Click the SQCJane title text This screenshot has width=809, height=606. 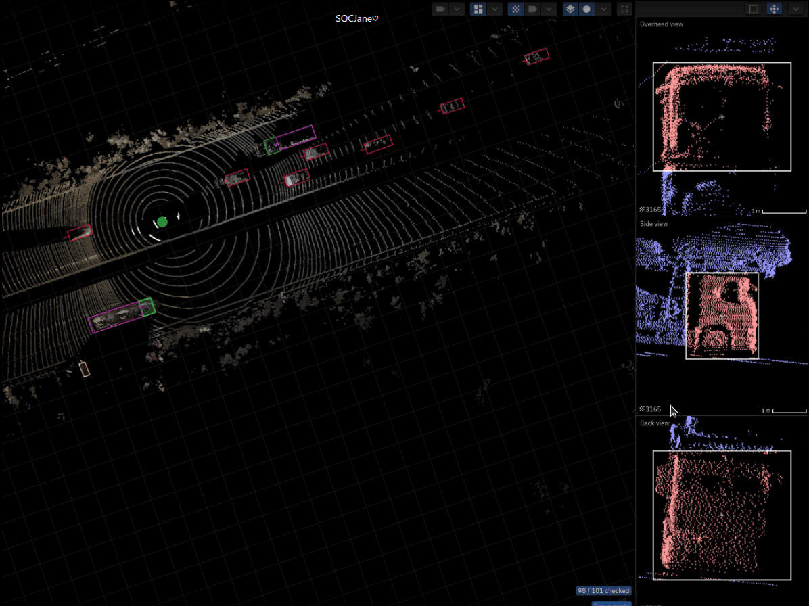[x=357, y=18]
